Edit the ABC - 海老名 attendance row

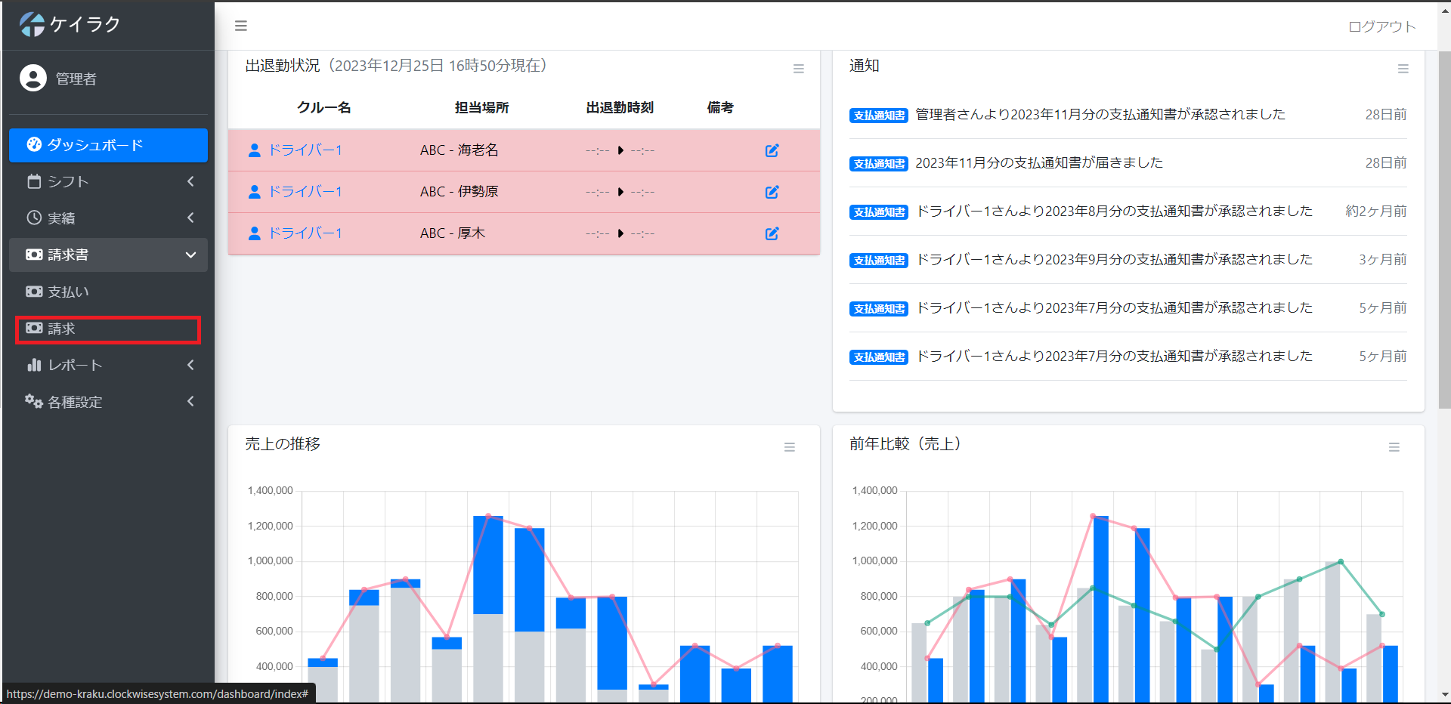(772, 150)
